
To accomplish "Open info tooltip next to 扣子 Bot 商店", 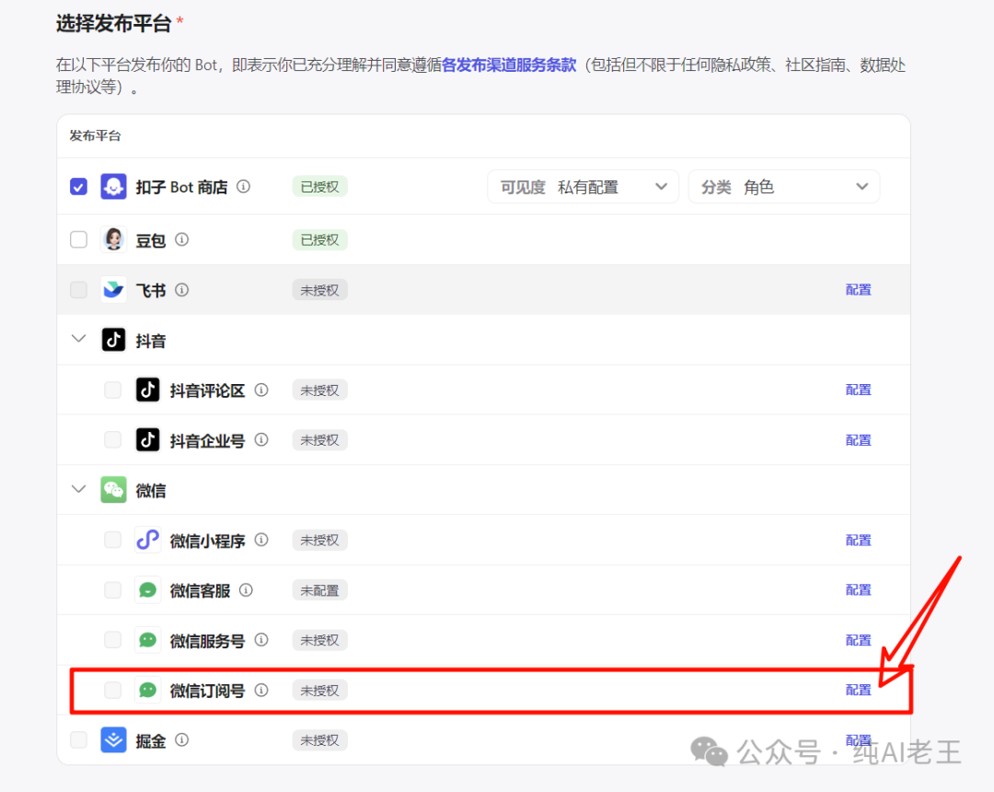I will tap(243, 186).
